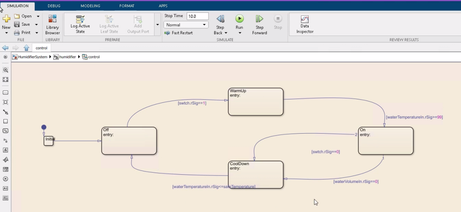Click the Data Inspector icon
Screen dimensions: 461x212
305,24
